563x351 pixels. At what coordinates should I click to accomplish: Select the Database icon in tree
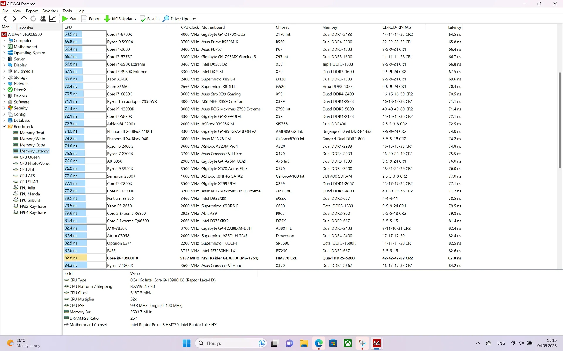10,121
